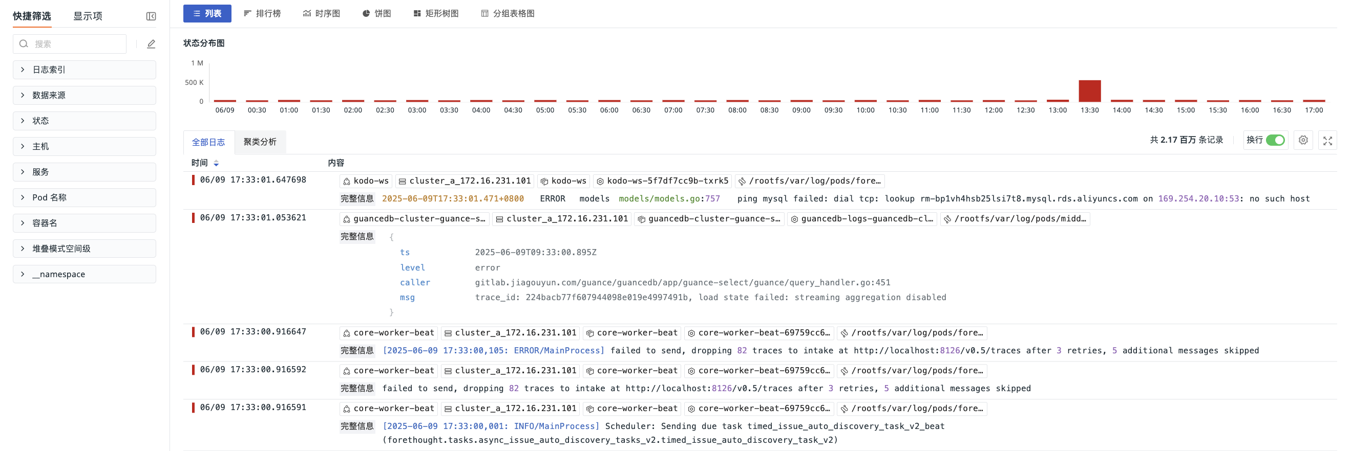Viewport: 1351px width, 451px height.
Task: Open the 显示项 sidebar tab
Action: pyautogui.click(x=88, y=16)
